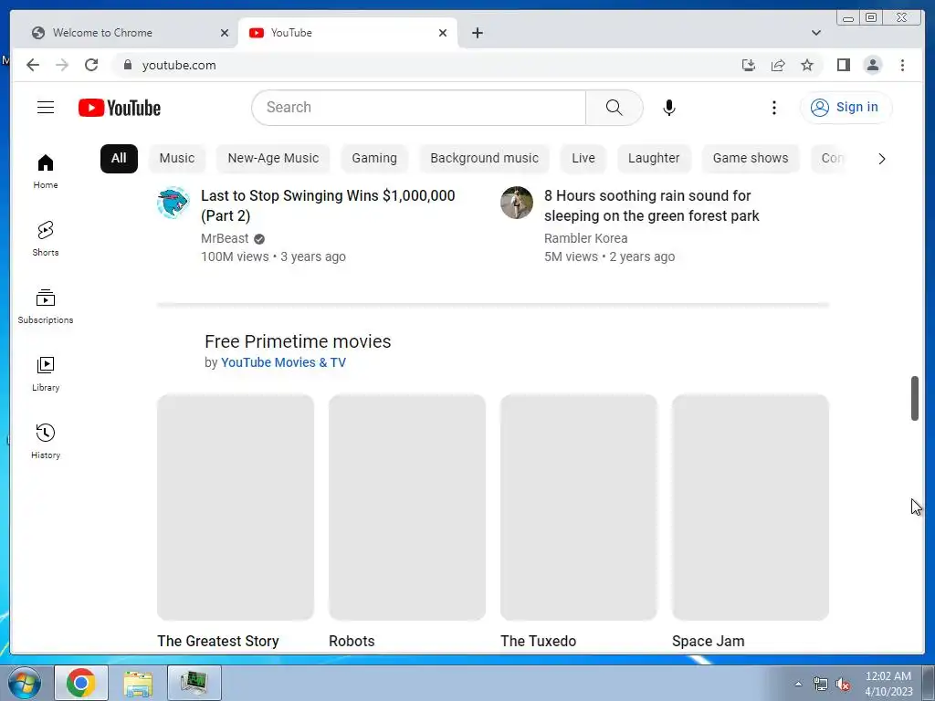Click the site lock icon
Image resolution: width=935 pixels, height=701 pixels.
click(x=127, y=65)
